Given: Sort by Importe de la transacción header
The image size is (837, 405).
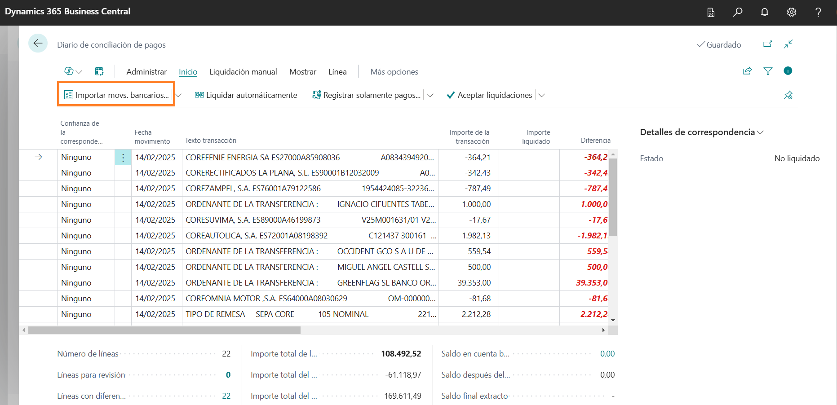Looking at the screenshot, I should (x=469, y=136).
